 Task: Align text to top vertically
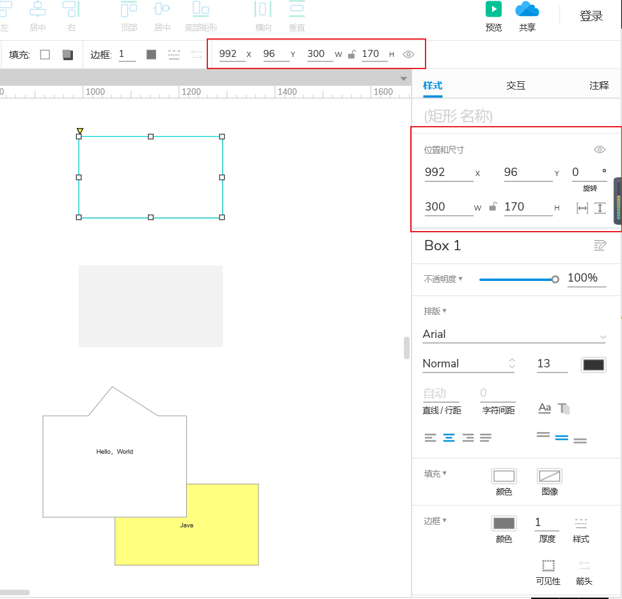point(543,435)
